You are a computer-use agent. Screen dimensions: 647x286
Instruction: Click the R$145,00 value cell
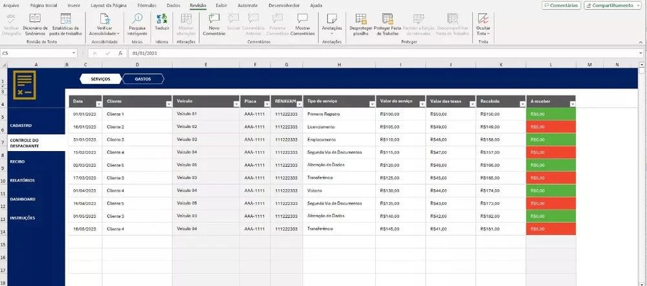(400, 229)
